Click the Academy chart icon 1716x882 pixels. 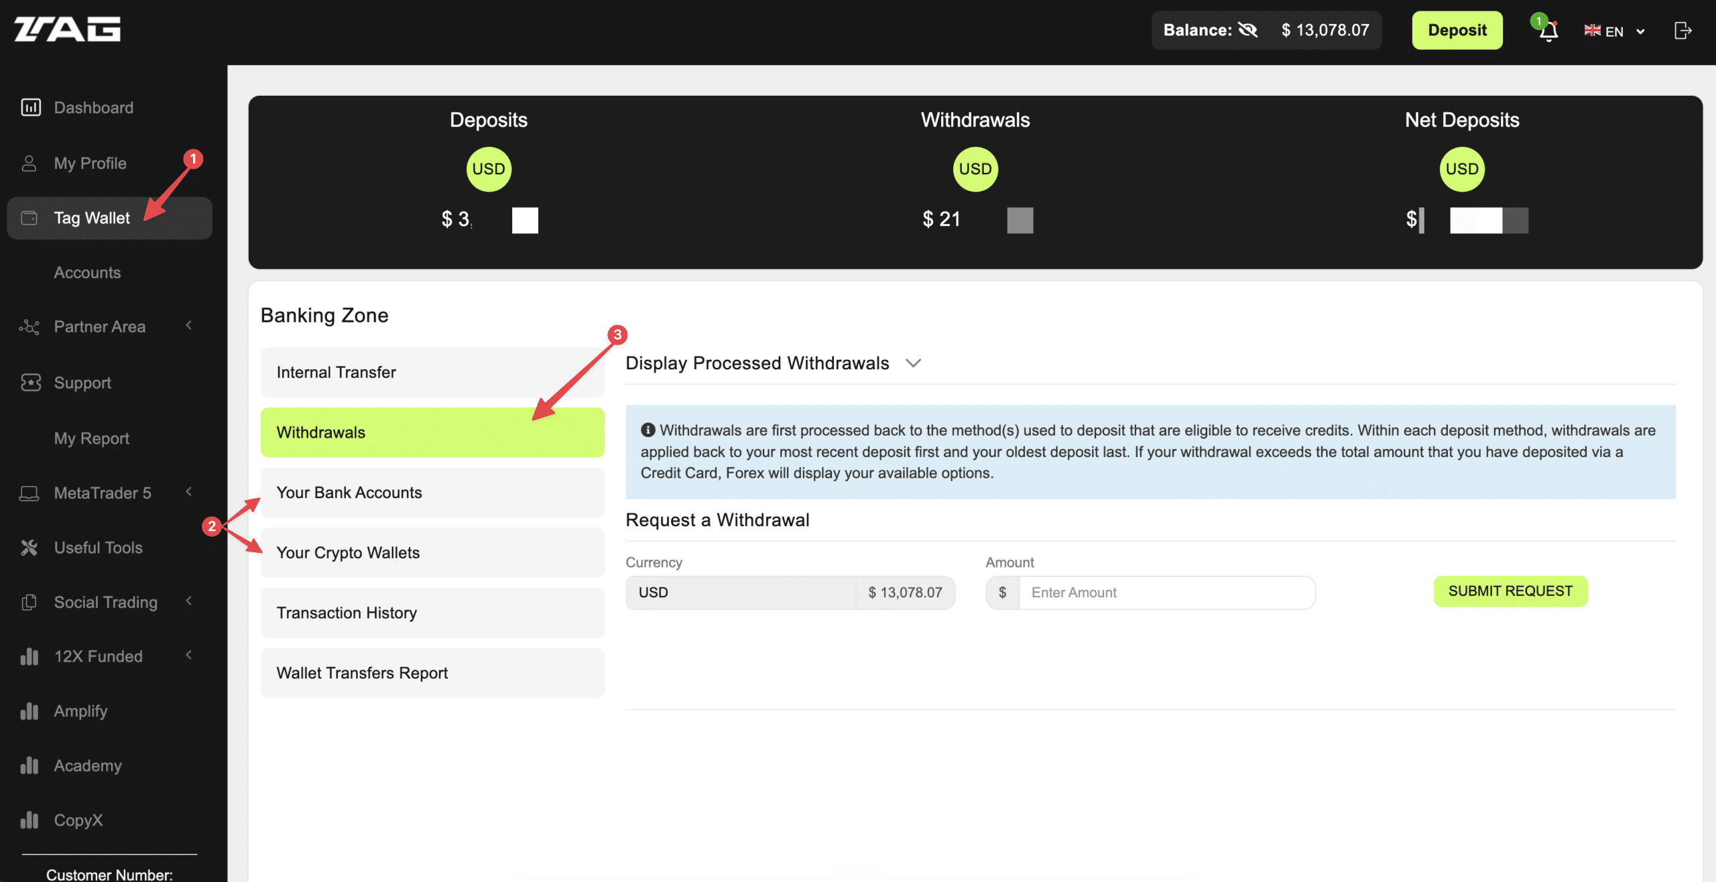tap(29, 765)
